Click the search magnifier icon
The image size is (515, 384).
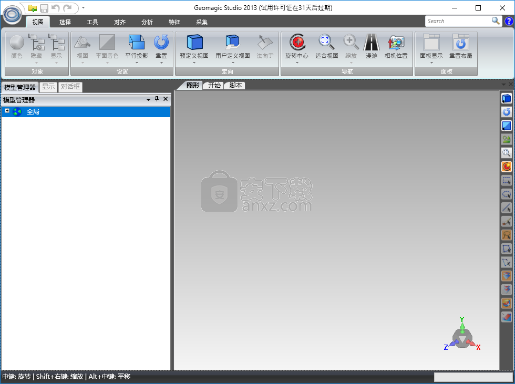(x=496, y=21)
